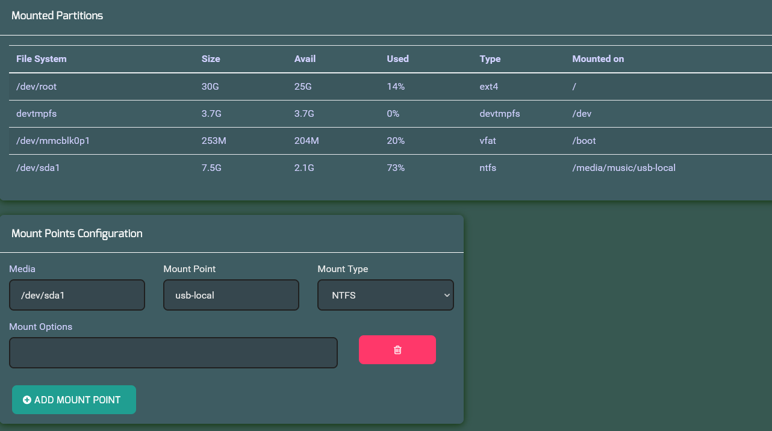Click the File System column header
Image resolution: width=772 pixels, height=431 pixels.
[x=42, y=59]
